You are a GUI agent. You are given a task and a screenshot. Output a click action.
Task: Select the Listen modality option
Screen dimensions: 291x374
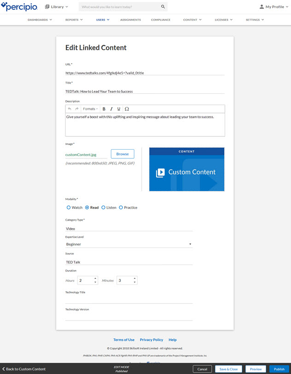pos(104,208)
